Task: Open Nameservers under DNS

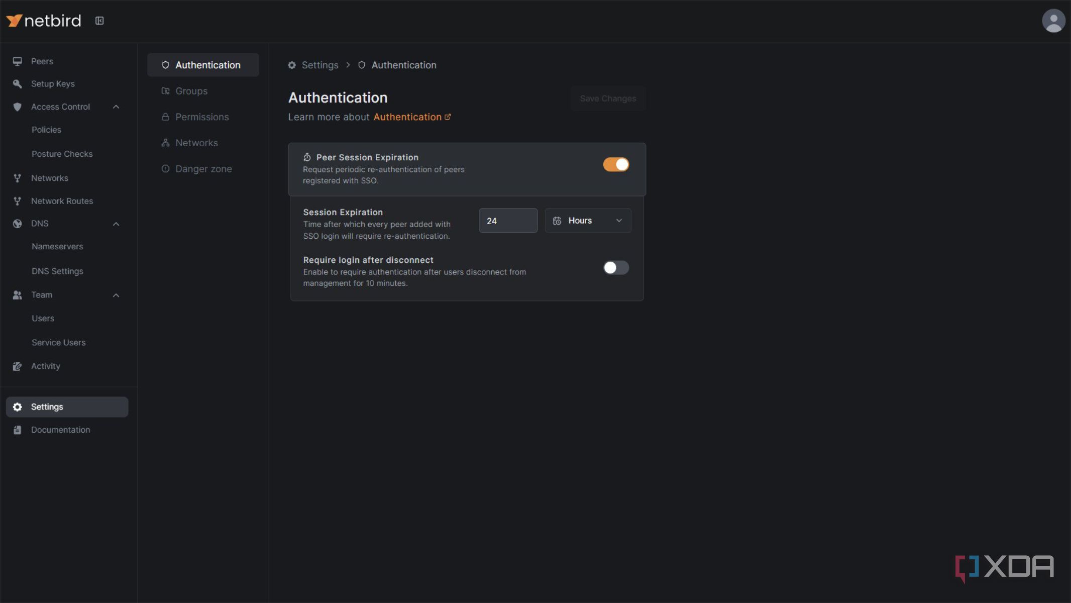Action: click(x=57, y=246)
